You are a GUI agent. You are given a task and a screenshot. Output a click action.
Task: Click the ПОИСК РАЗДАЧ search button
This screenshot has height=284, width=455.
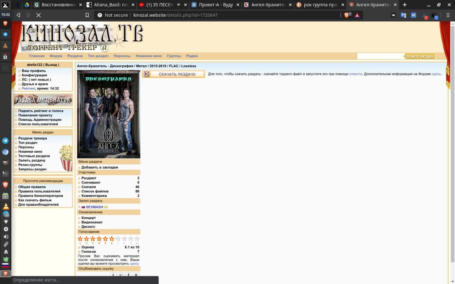[419, 56]
